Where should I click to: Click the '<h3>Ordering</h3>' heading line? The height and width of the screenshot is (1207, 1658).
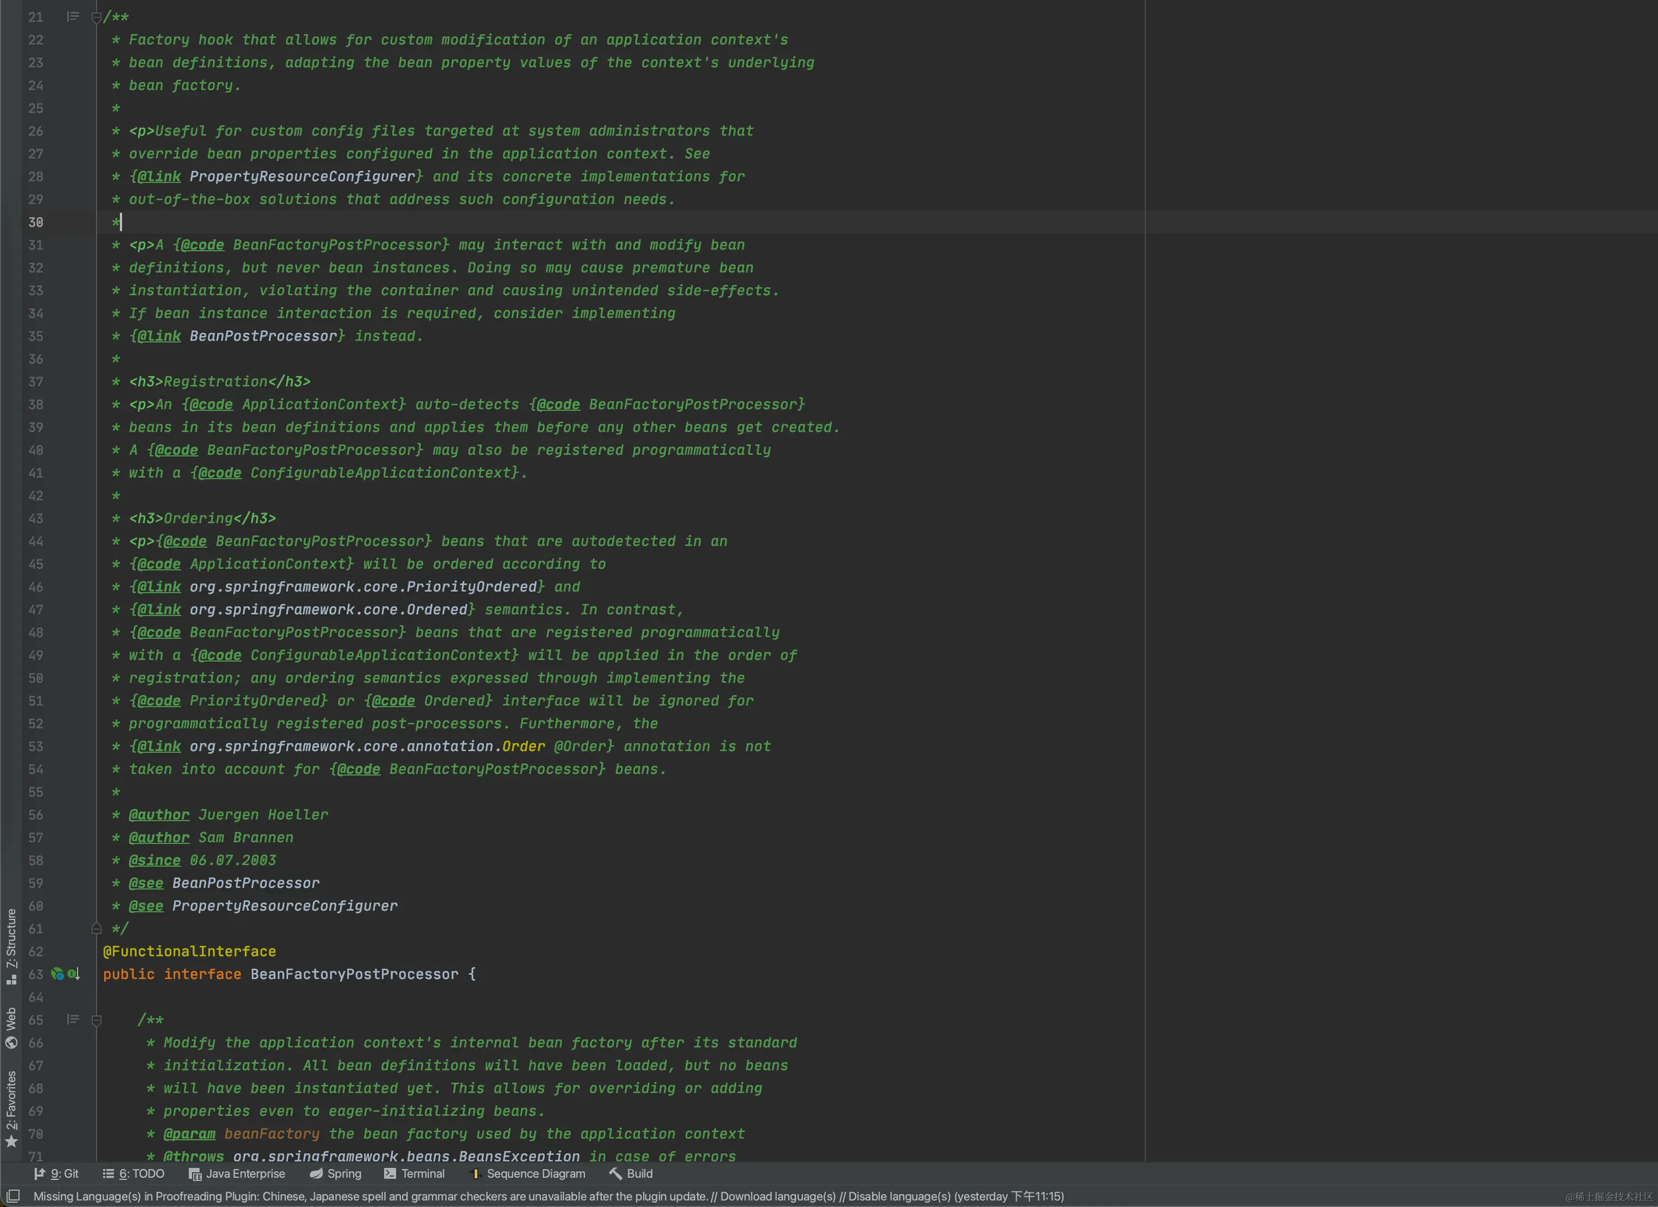click(202, 518)
